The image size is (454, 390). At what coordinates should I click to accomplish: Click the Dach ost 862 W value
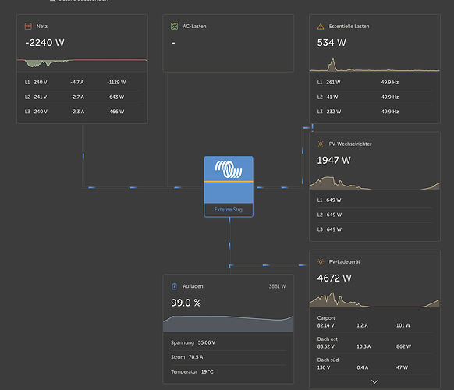[x=403, y=346]
